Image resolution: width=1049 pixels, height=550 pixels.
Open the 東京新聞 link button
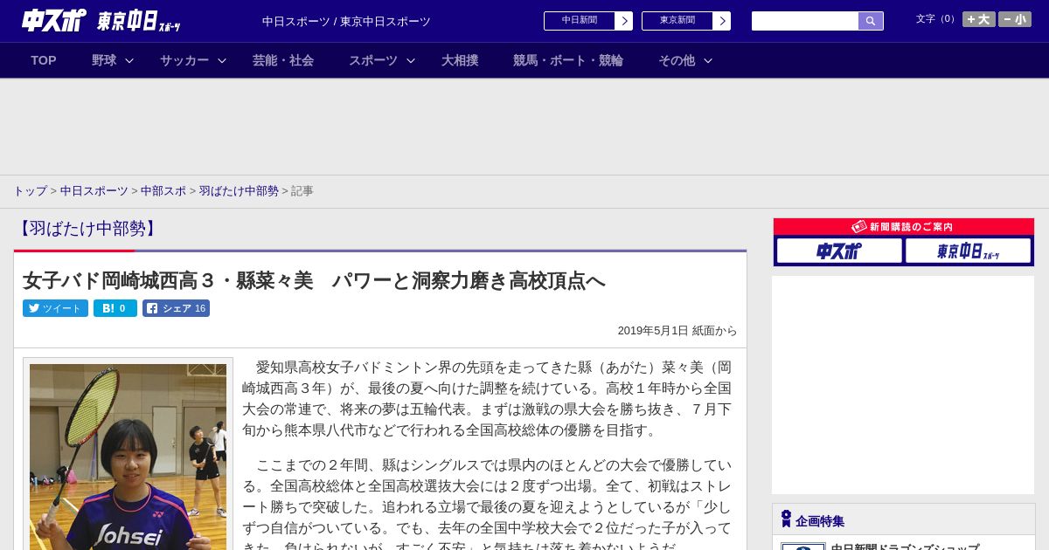click(x=685, y=21)
